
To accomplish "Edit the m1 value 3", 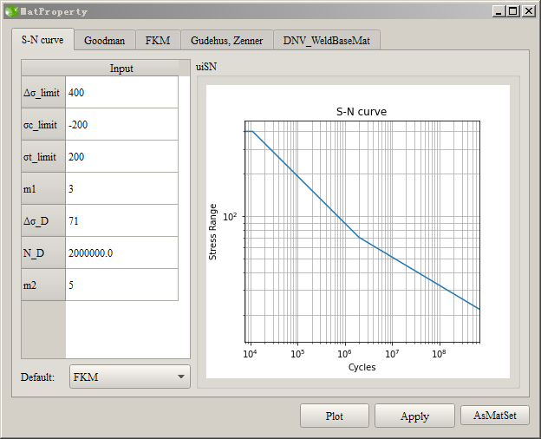I will tap(121, 188).
